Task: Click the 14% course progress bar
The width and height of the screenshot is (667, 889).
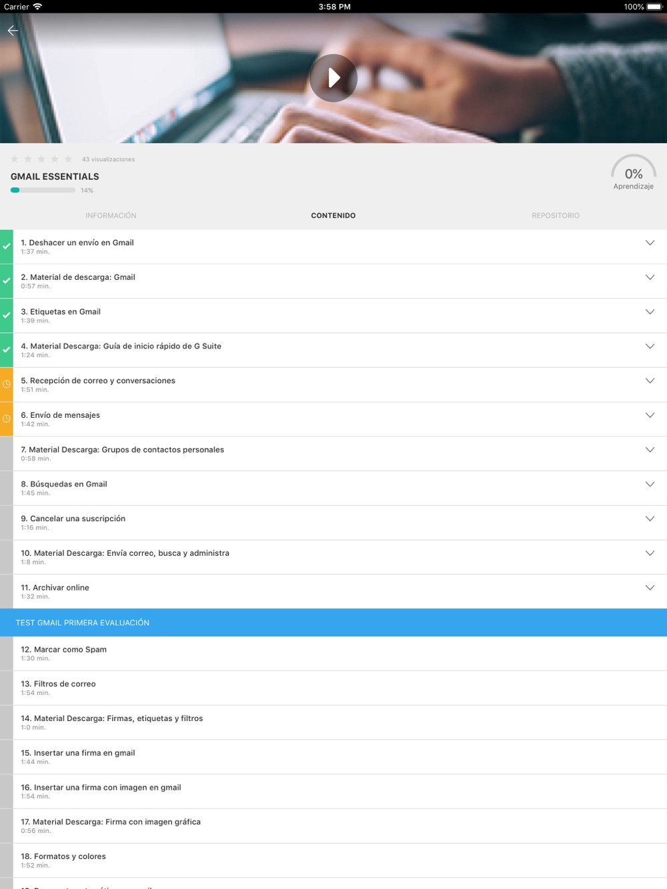Action: (x=43, y=190)
